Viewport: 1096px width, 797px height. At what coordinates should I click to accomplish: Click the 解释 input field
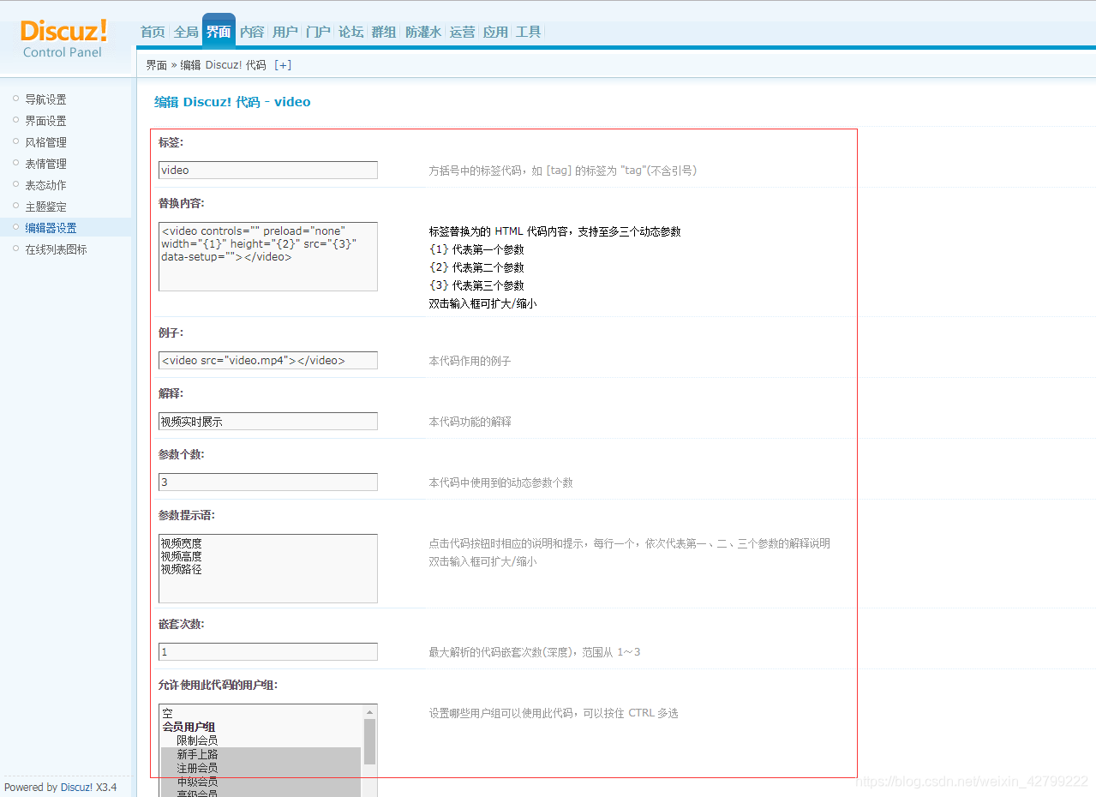[268, 422]
